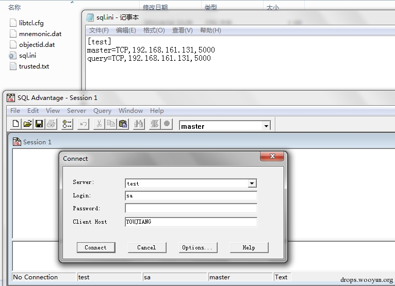Viewport: 395px width, 286px height.
Task: Click the Cut scissors icon
Action: (x=99, y=124)
